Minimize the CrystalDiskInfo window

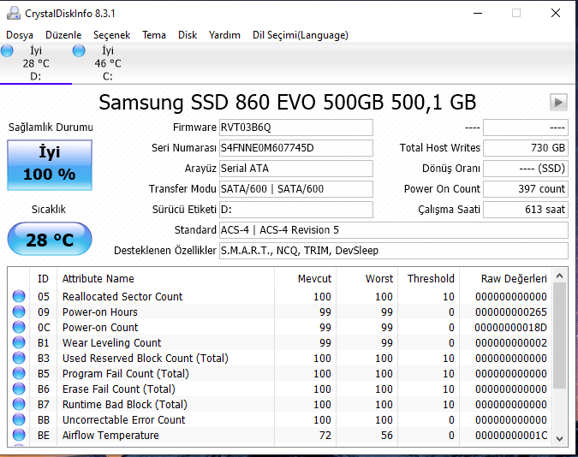(478, 14)
